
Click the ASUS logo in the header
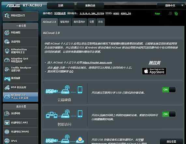pos(13,6)
